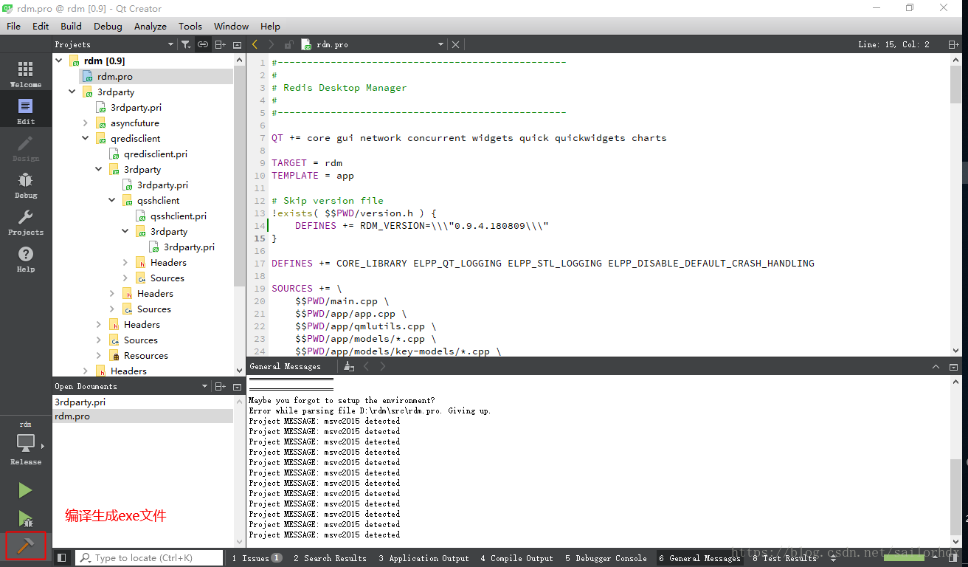Select asyncfuture folder in tree
This screenshot has height=567, width=968.
[134, 123]
